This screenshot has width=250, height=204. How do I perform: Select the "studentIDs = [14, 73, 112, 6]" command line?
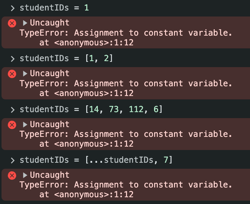pyautogui.click(x=91, y=109)
